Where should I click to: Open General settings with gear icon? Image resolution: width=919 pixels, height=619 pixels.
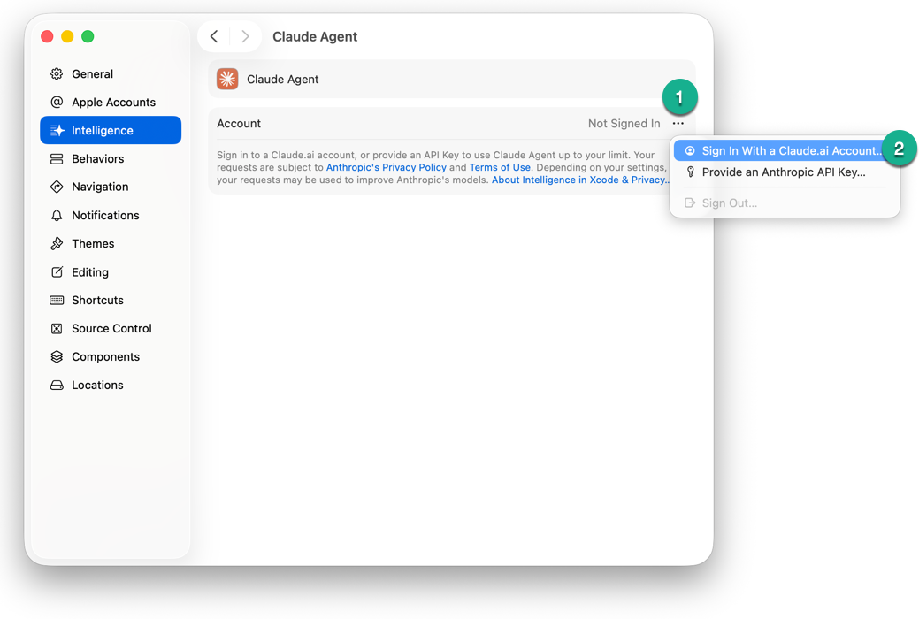[92, 74]
